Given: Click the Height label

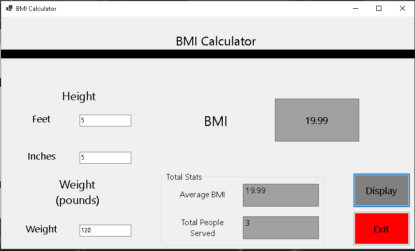Looking at the screenshot, I should pos(79,96).
